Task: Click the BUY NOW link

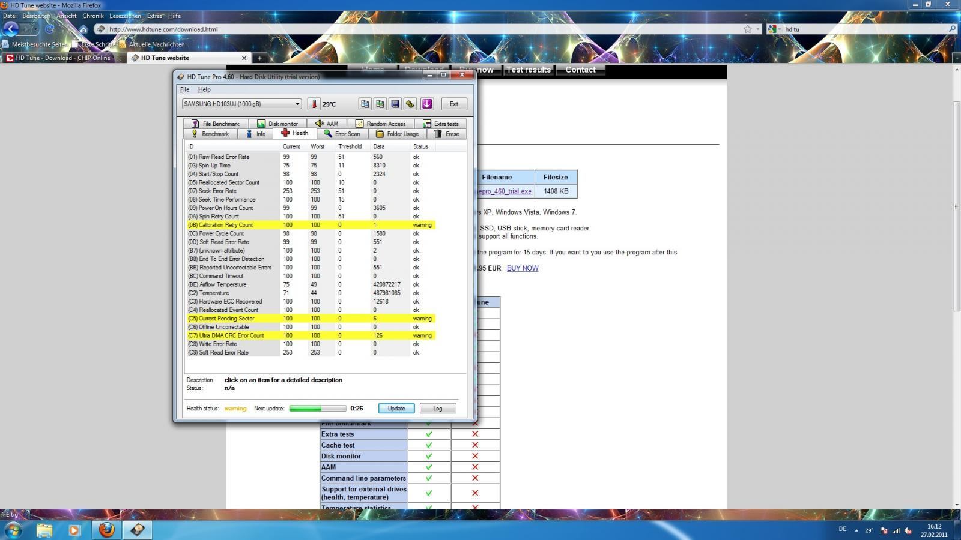Action: pos(523,268)
